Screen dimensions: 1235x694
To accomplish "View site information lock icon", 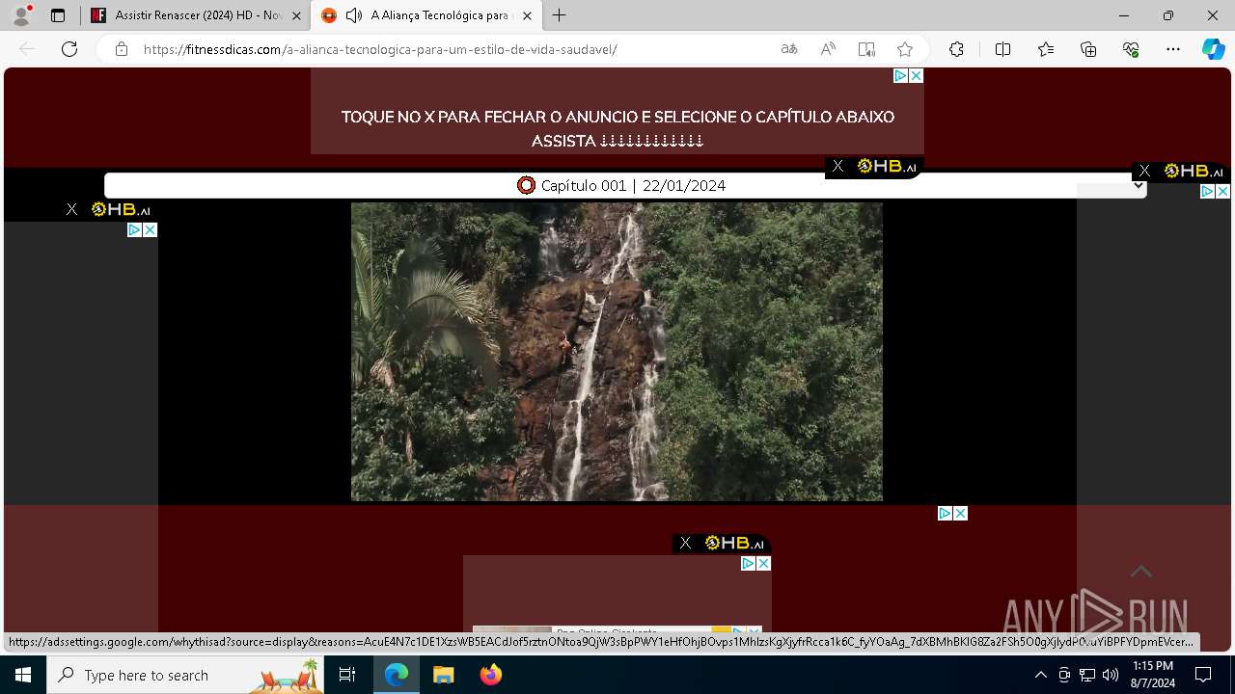I will coord(122,49).
